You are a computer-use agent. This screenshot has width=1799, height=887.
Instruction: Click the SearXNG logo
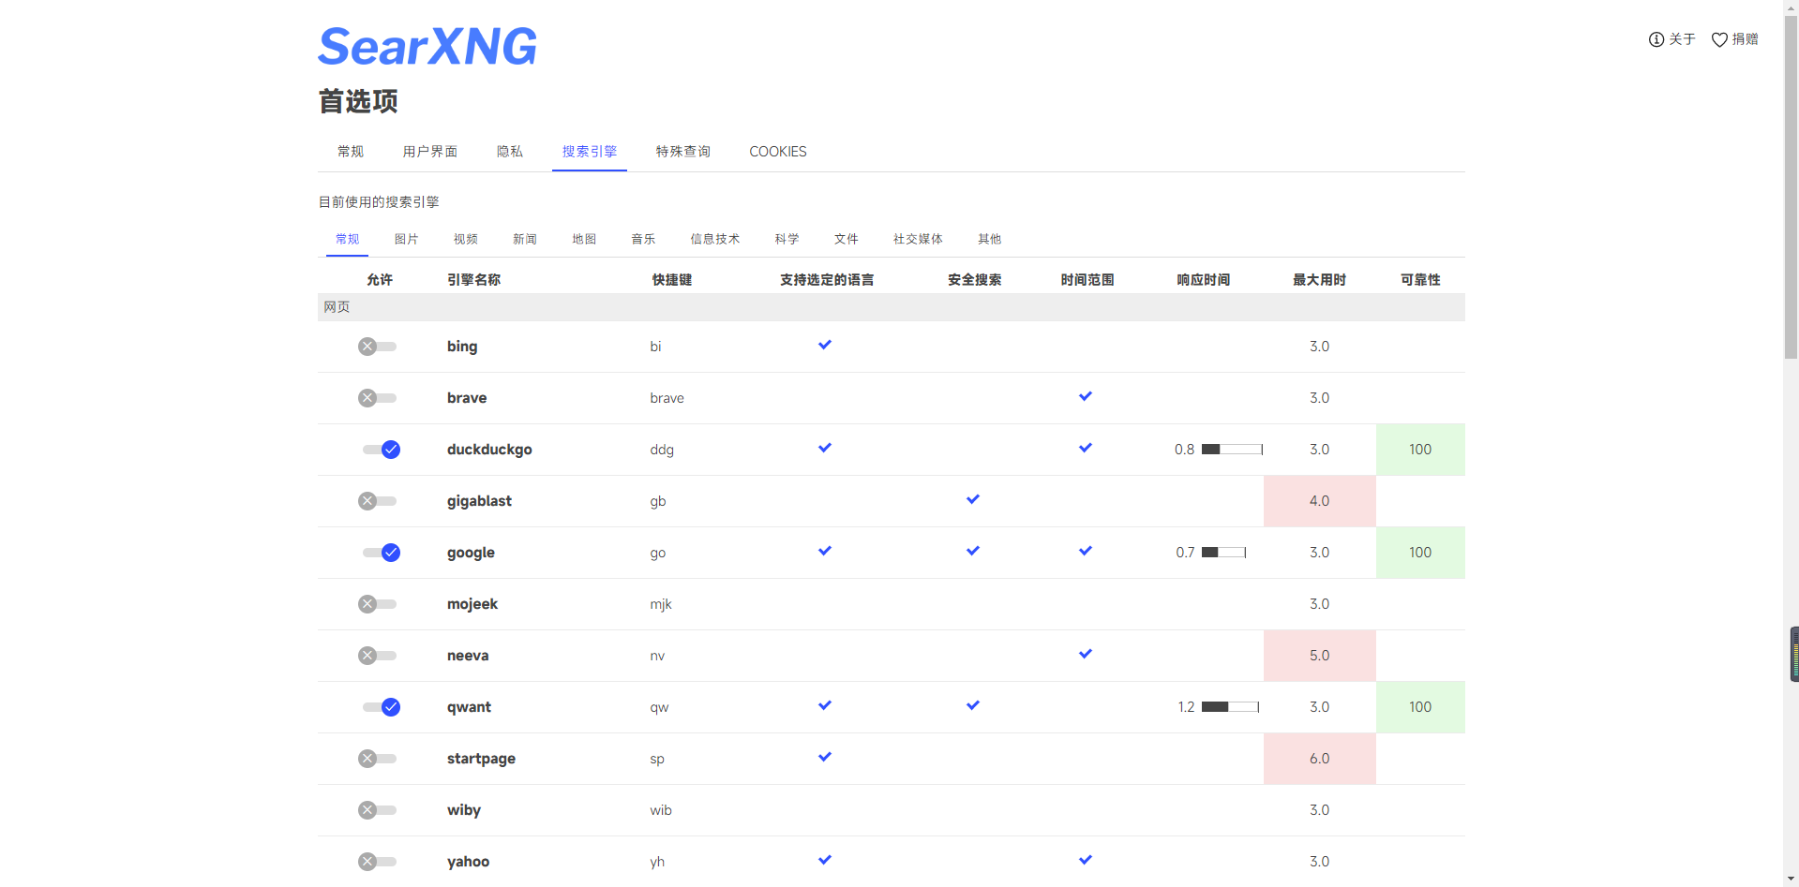(x=427, y=47)
